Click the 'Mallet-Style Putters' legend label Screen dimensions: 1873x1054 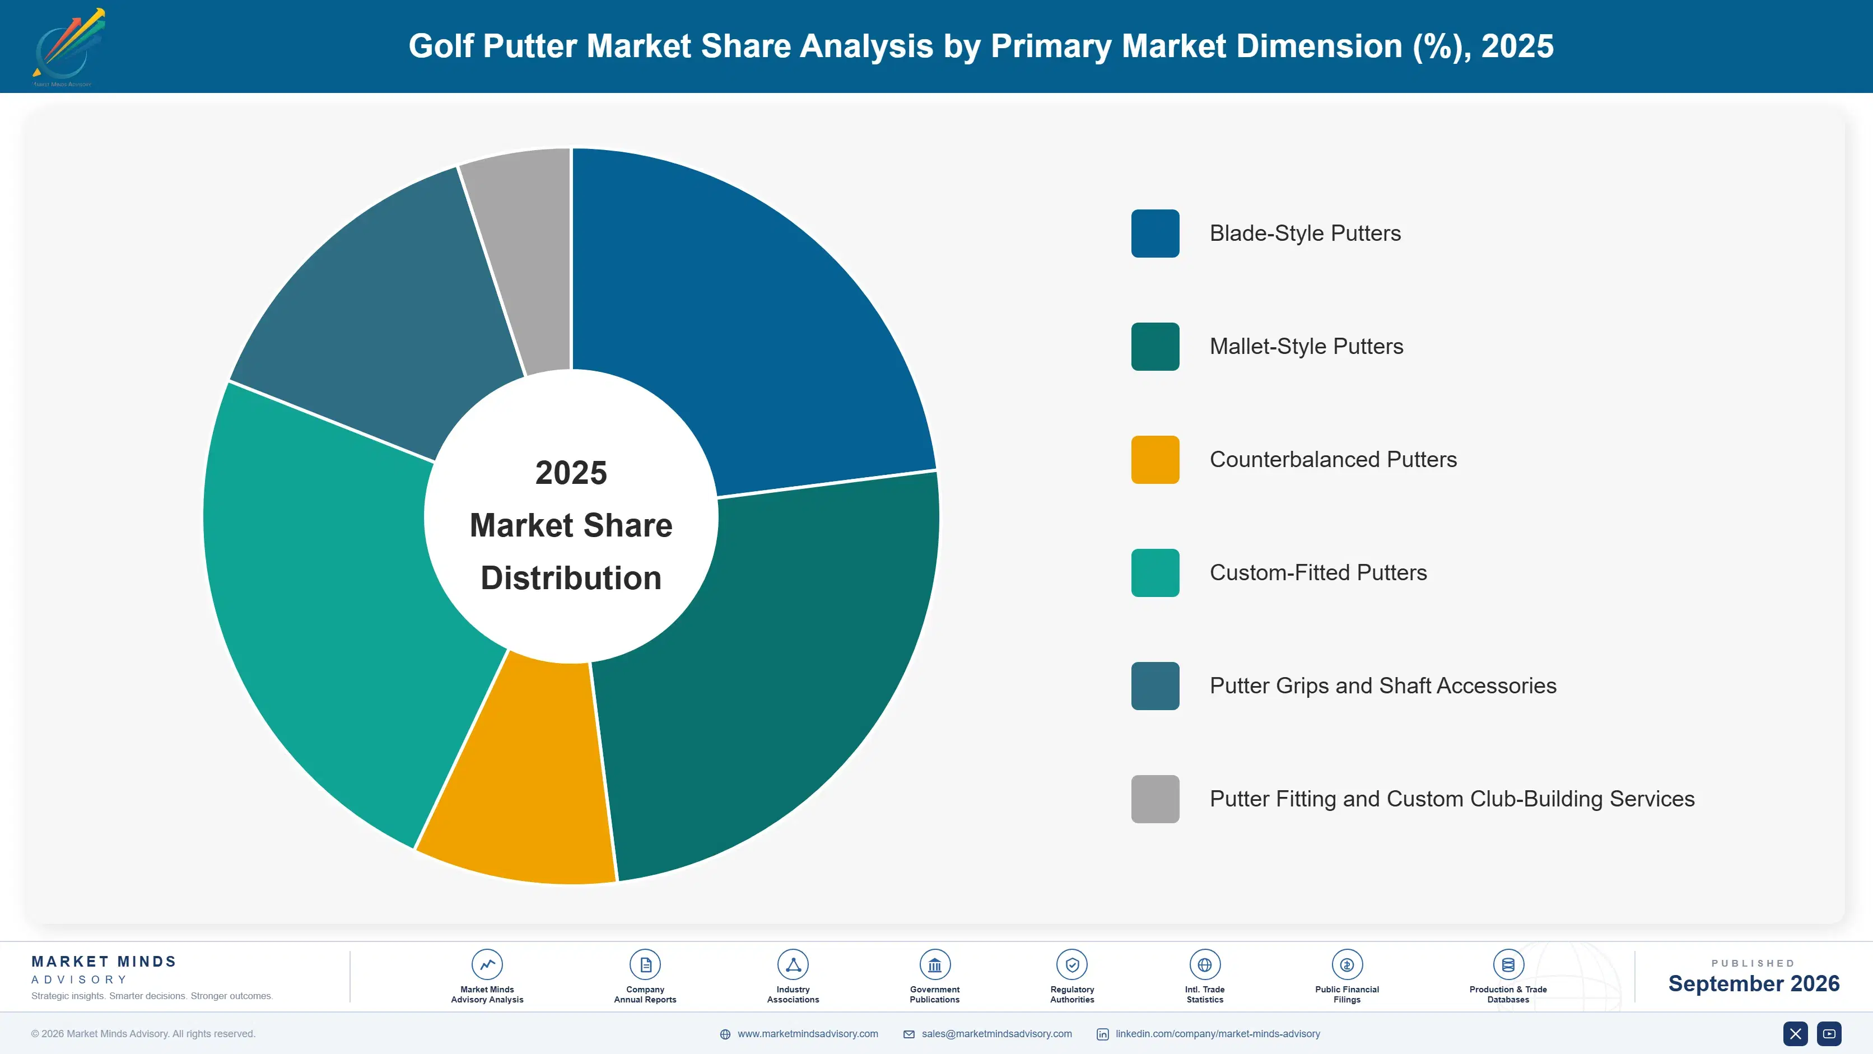[x=1307, y=347]
